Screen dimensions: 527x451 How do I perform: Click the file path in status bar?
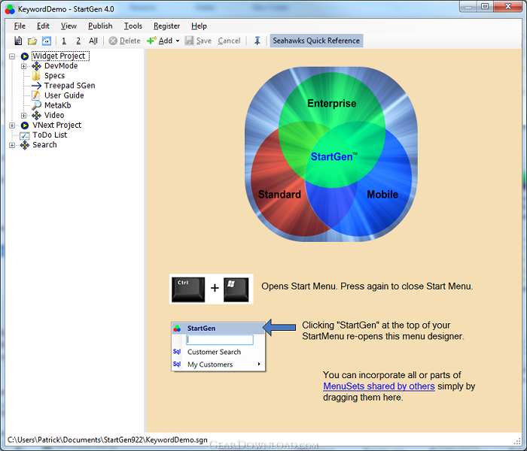pos(107,440)
